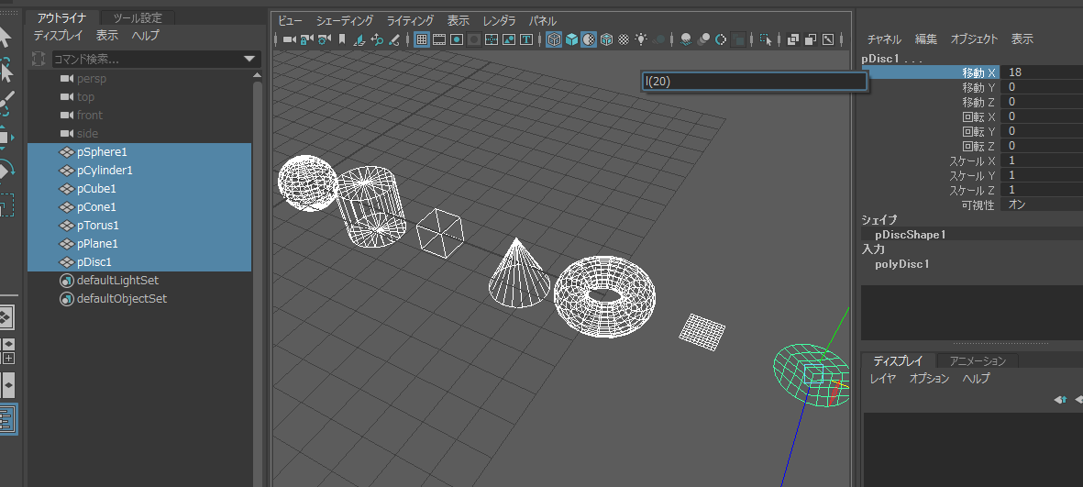Toggle Isolate Select icon
The width and height of the screenshot is (1083, 487).
[x=766, y=39]
